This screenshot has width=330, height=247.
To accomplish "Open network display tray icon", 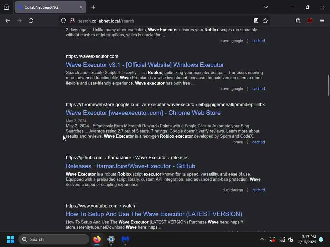I will point(282,239).
